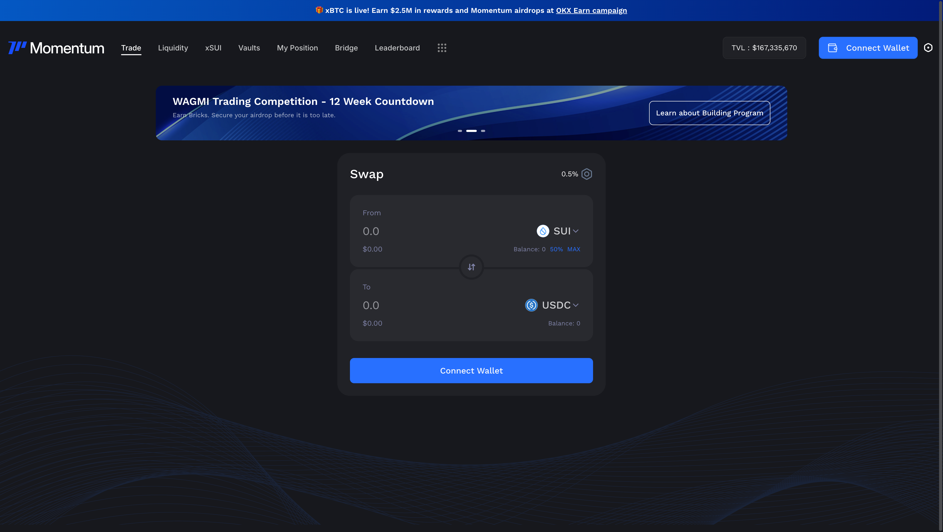This screenshot has height=532, width=943.
Task: Click the WAGMI Trading Competition banner title
Action: (x=303, y=101)
